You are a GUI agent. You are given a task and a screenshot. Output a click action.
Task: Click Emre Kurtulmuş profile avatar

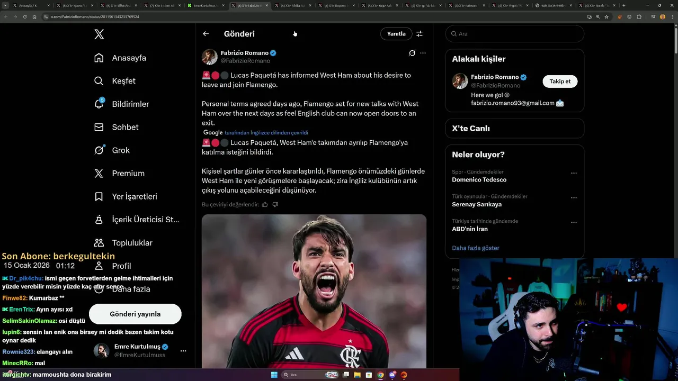coord(102,351)
